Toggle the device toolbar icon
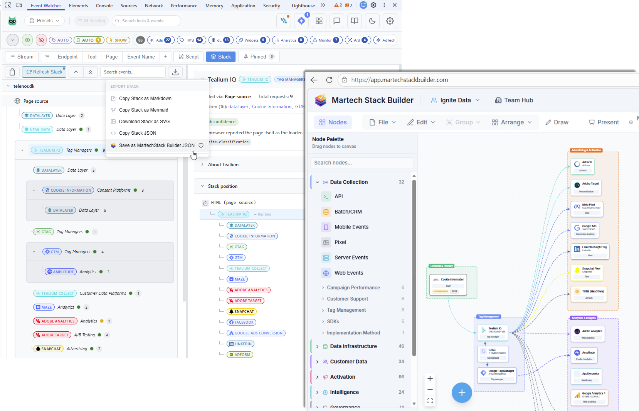Viewport: 639px width, 411px height. [19, 5]
